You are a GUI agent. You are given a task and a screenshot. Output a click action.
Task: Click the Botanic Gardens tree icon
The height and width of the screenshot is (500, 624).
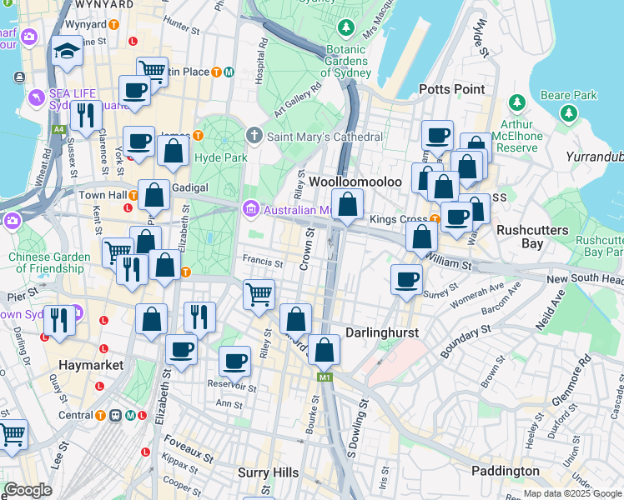[346, 27]
